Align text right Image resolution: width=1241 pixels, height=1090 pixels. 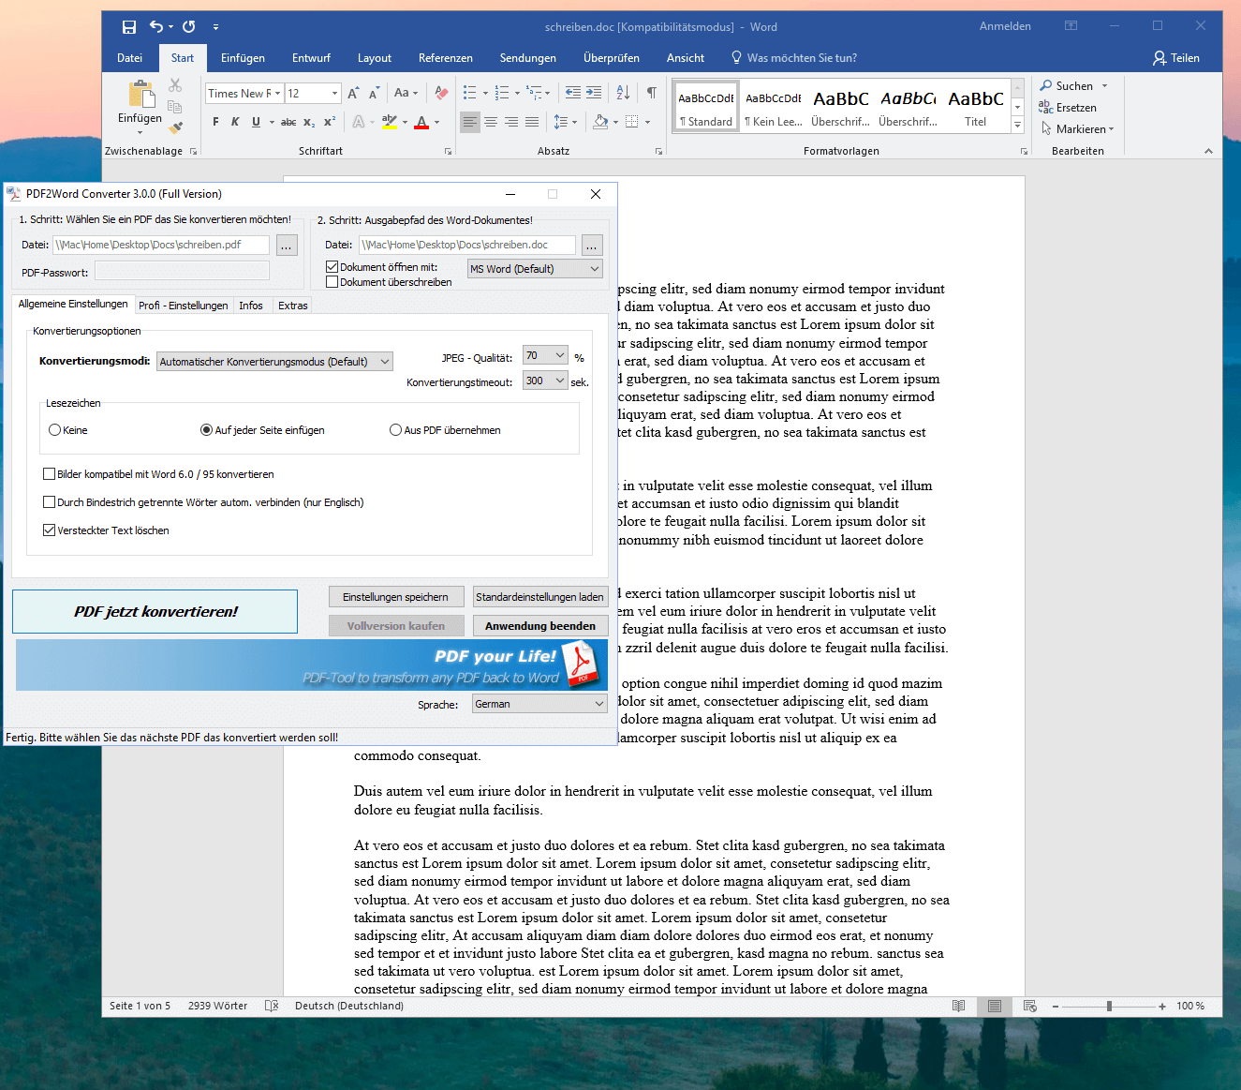(511, 122)
